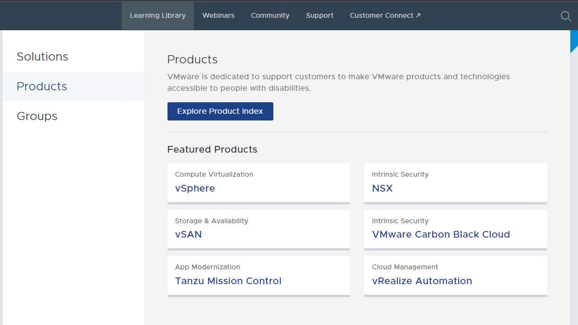Open the Learning Library nav tab

point(158,16)
